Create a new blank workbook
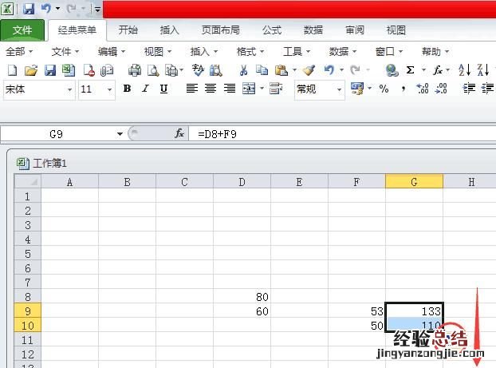The image size is (496, 368). coord(12,70)
